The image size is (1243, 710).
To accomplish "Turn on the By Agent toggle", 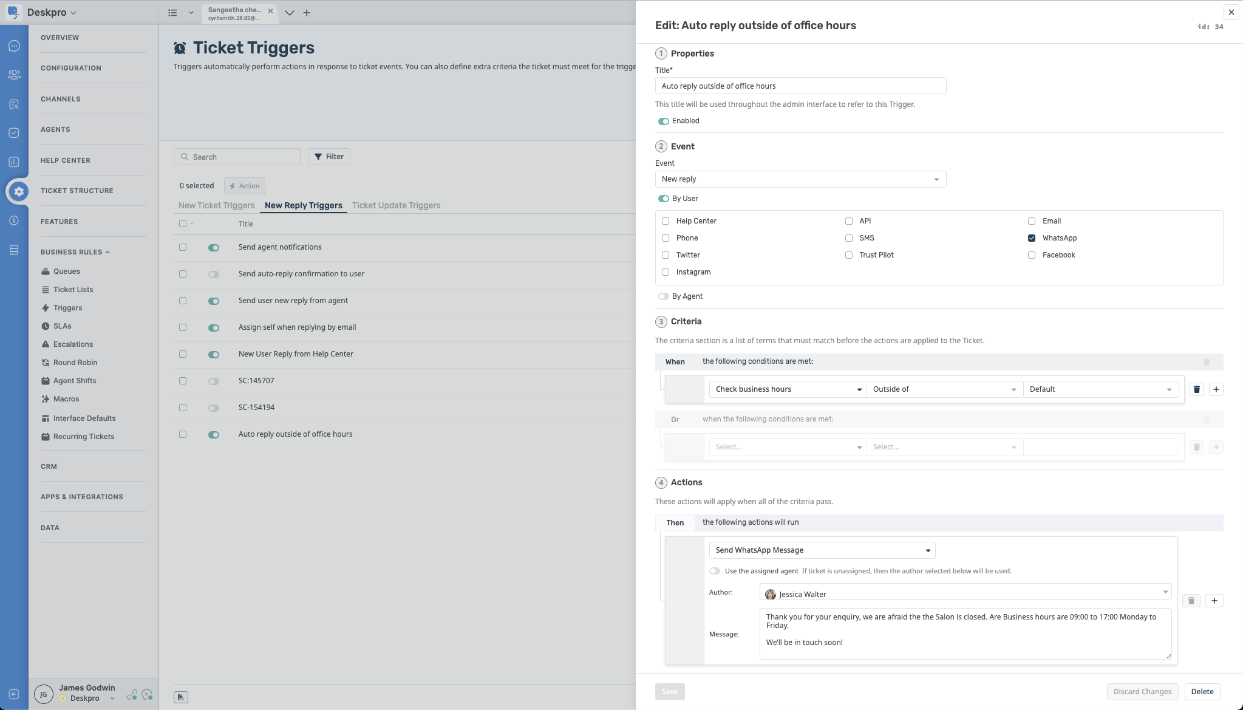I will point(663,296).
